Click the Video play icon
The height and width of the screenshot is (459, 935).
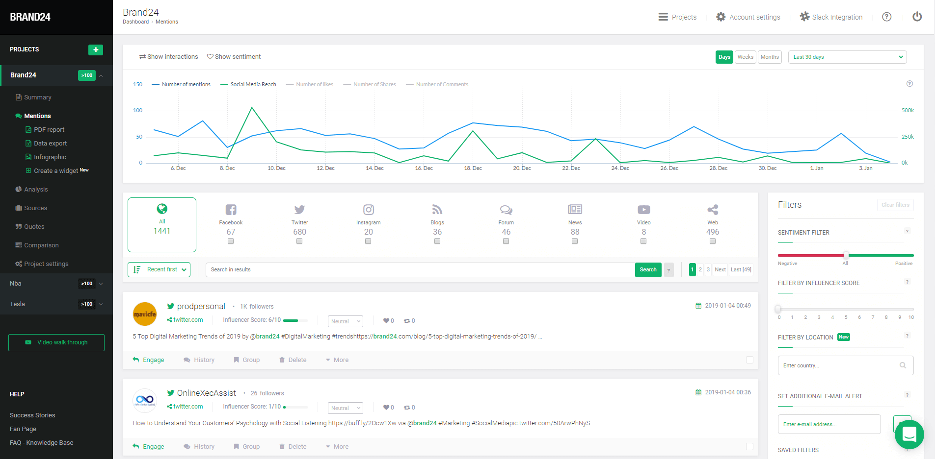[643, 210]
